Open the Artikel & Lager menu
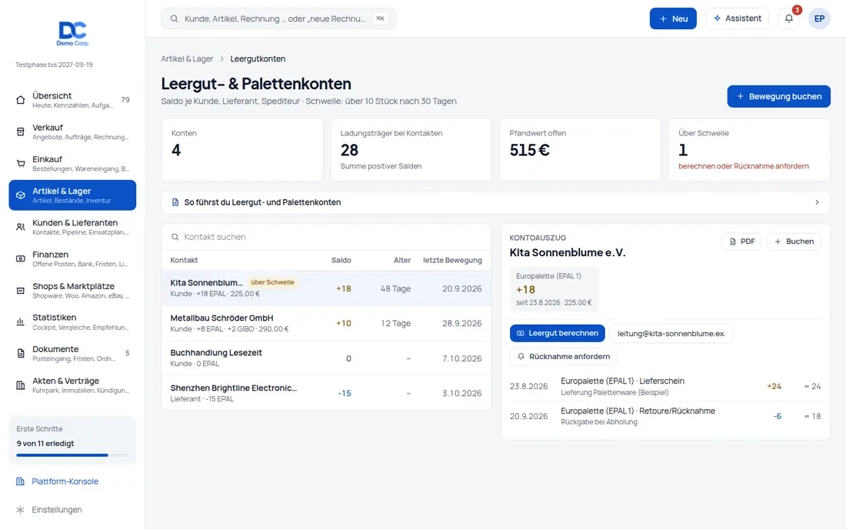 [x=72, y=195]
